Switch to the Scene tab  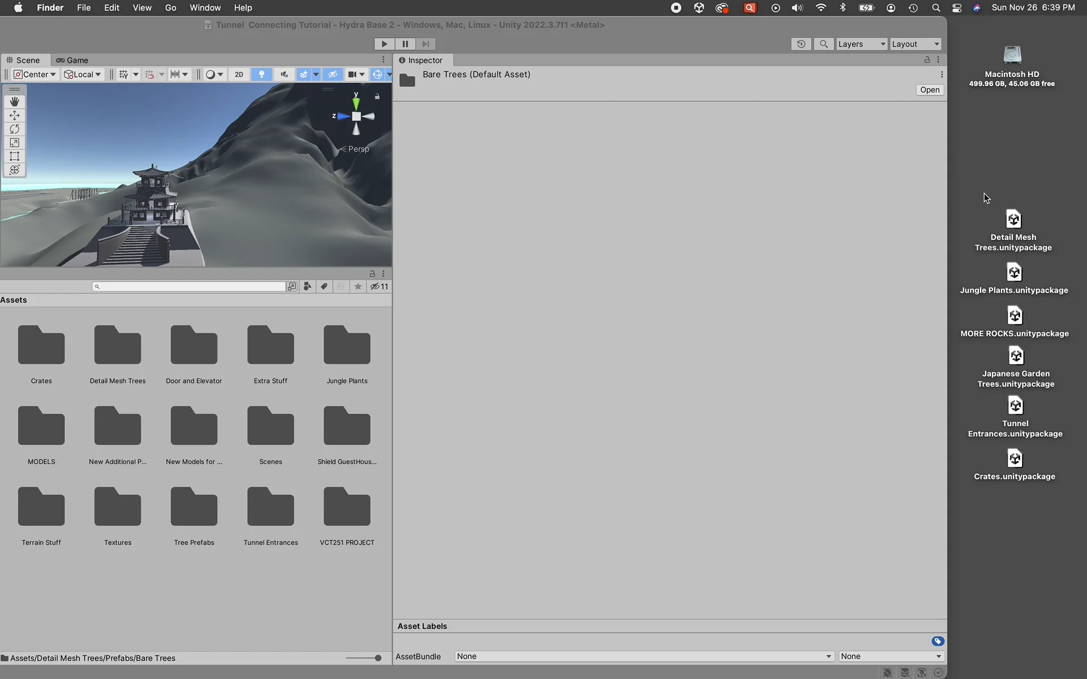coord(23,61)
